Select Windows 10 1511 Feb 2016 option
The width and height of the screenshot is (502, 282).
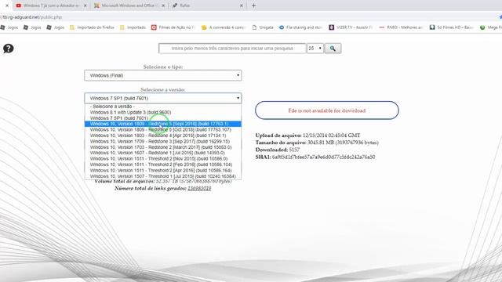coord(163,164)
